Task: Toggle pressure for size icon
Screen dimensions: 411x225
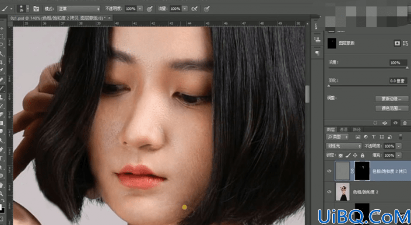Action: [x=206, y=9]
